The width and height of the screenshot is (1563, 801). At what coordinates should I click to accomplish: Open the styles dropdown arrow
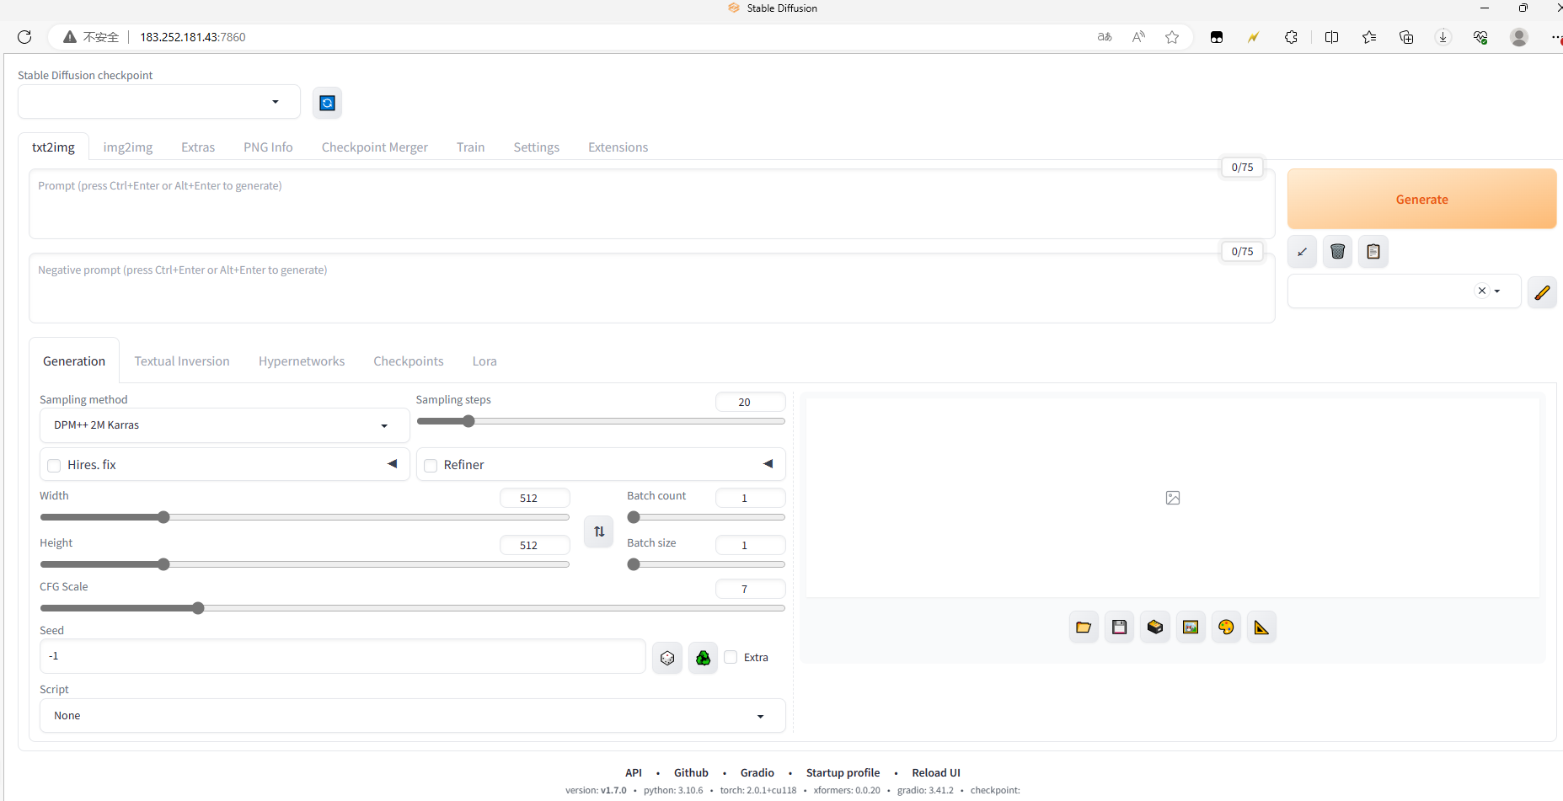(1497, 291)
